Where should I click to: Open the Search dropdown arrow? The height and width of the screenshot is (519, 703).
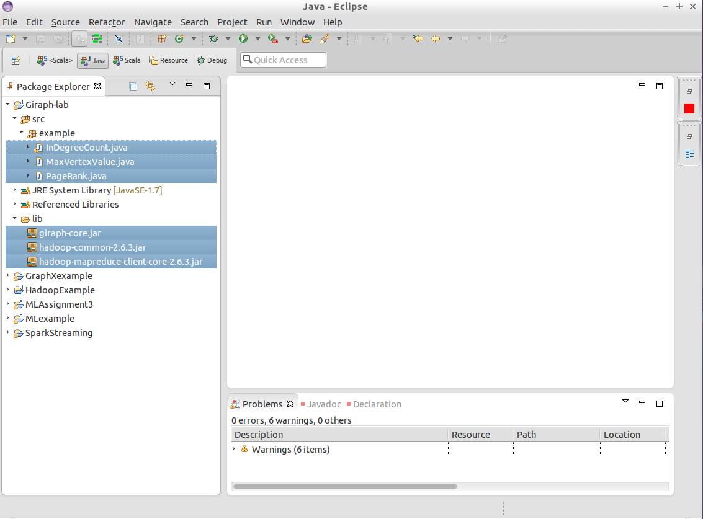pos(339,39)
